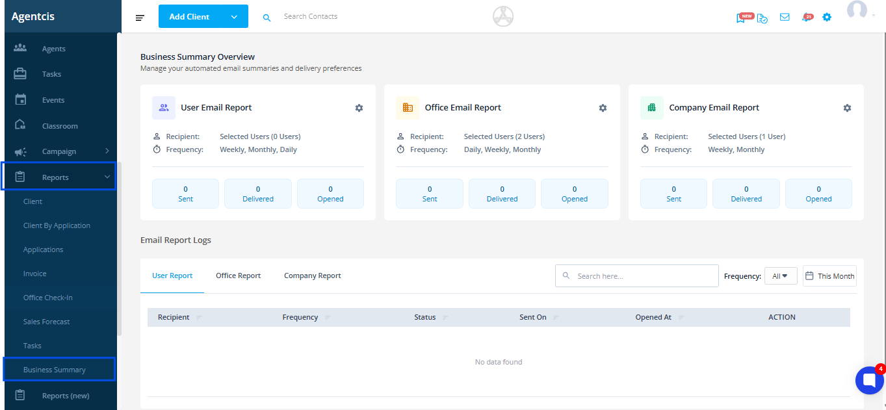Image resolution: width=886 pixels, height=410 pixels.
Task: Open Office Email Report settings gear
Action: tap(603, 108)
